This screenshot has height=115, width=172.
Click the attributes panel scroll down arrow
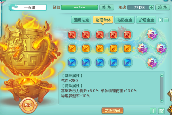[x=162, y=101]
